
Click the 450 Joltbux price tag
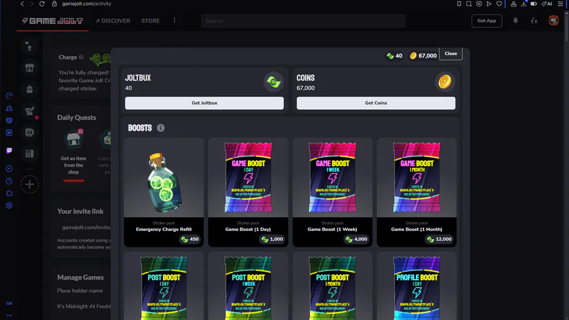coord(190,239)
